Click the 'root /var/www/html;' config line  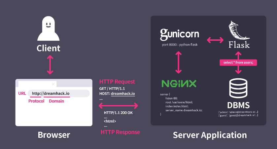(179, 102)
